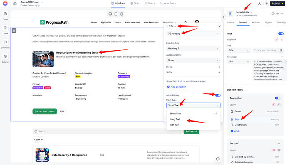
Task: Collapse the Section 1 chevron
Action: (279, 143)
